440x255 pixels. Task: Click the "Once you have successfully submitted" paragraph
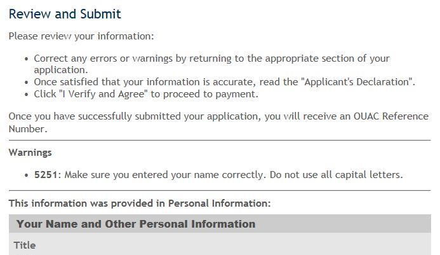218,123
